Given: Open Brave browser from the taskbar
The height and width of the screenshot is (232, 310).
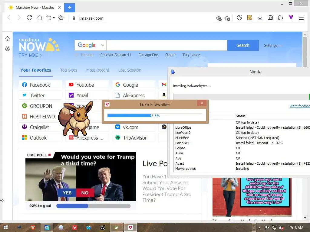Looking at the screenshot, I should [33, 228].
